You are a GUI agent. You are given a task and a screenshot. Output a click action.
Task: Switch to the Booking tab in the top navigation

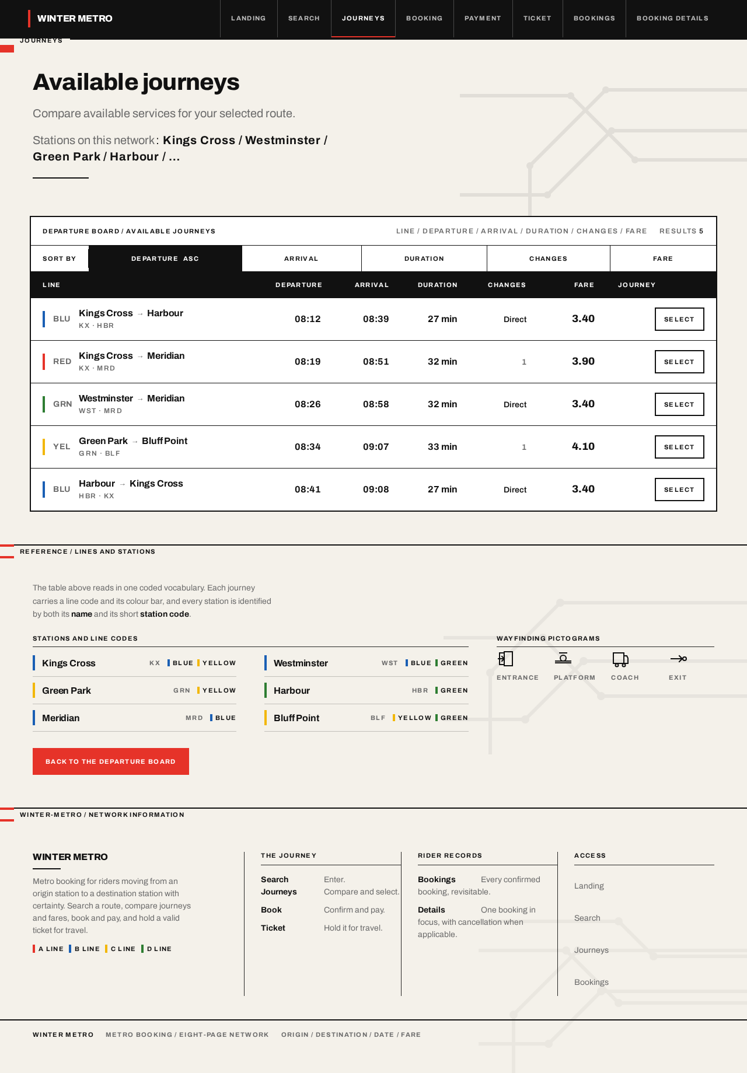click(x=424, y=19)
